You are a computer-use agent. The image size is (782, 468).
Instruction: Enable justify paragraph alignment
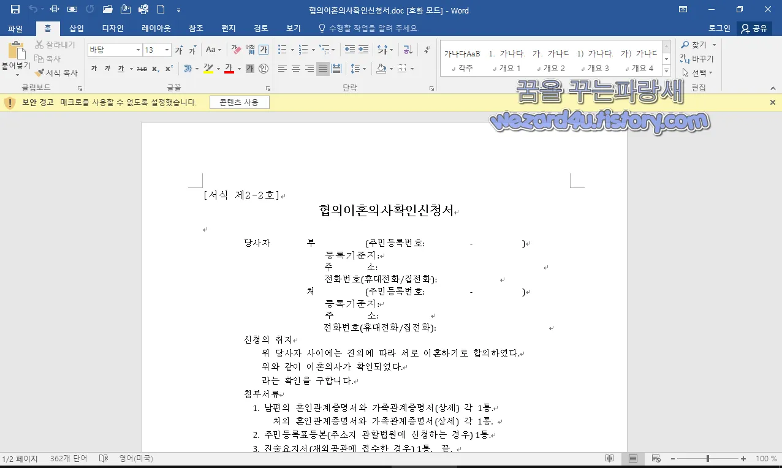323,69
